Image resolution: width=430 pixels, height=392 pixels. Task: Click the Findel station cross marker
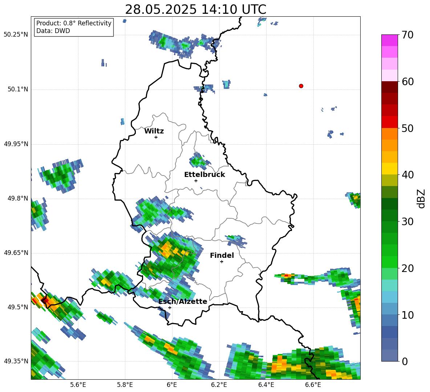pyautogui.click(x=222, y=262)
